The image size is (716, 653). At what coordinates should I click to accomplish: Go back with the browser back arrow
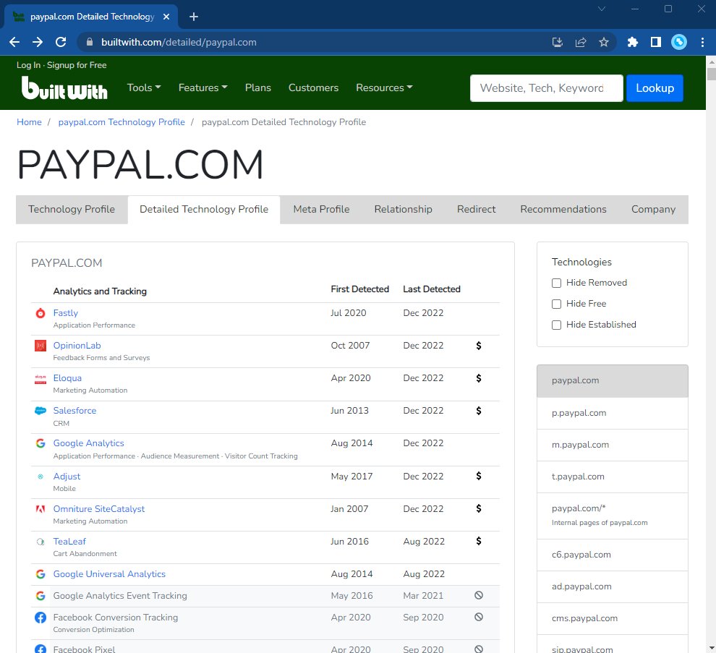coord(14,42)
